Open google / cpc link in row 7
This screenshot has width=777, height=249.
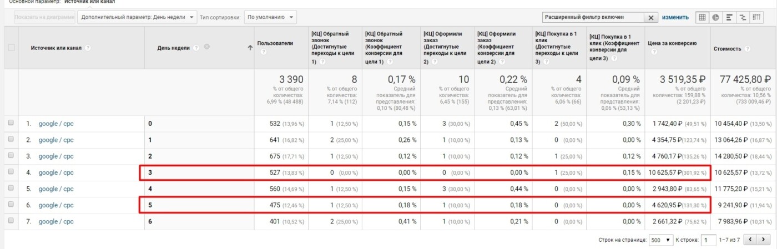click(x=56, y=222)
